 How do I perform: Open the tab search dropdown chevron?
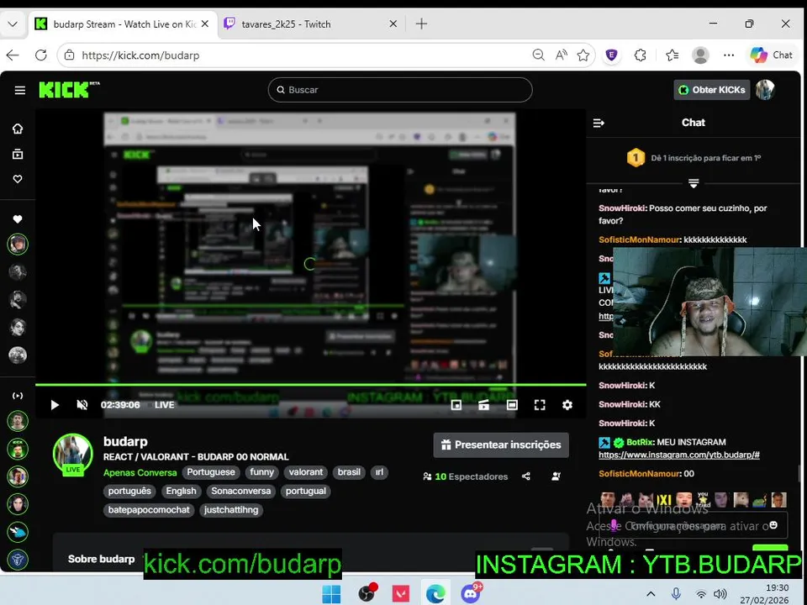point(13,24)
